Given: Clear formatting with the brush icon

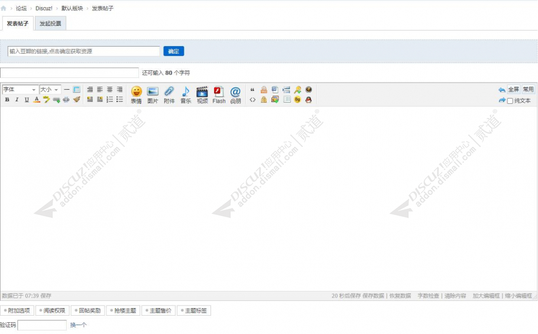Looking at the screenshot, I should (76, 100).
